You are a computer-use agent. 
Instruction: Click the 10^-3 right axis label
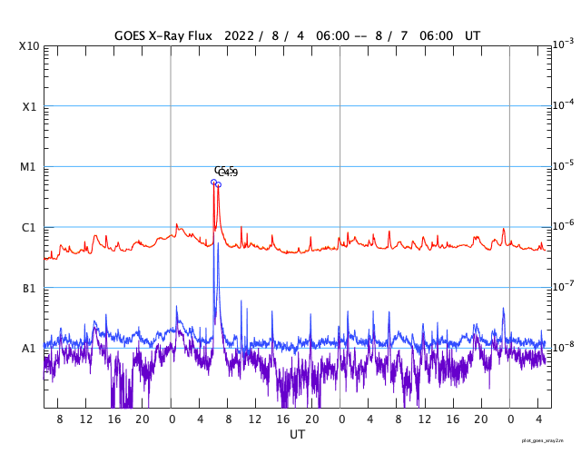[x=563, y=44]
